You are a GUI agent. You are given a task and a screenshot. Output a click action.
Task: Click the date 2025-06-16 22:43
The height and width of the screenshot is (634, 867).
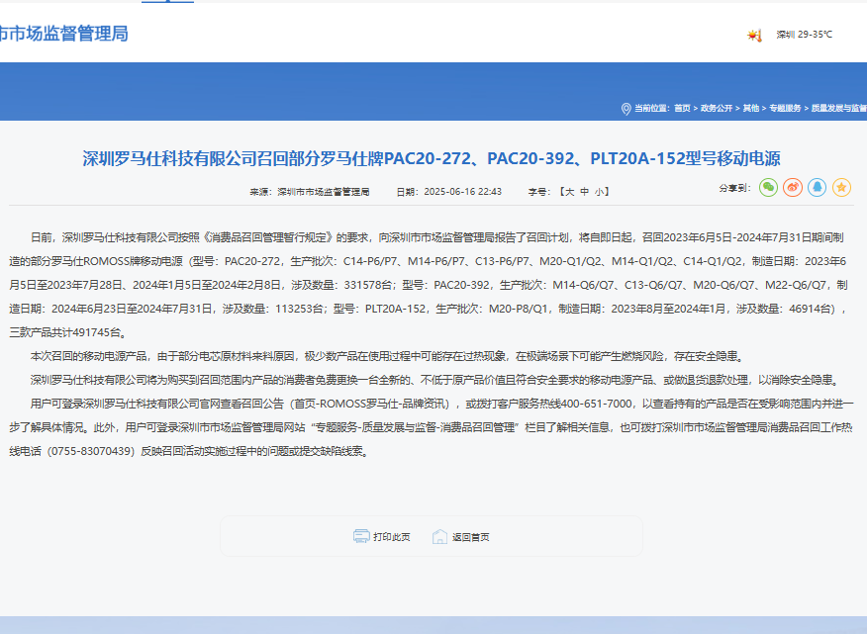tap(463, 192)
